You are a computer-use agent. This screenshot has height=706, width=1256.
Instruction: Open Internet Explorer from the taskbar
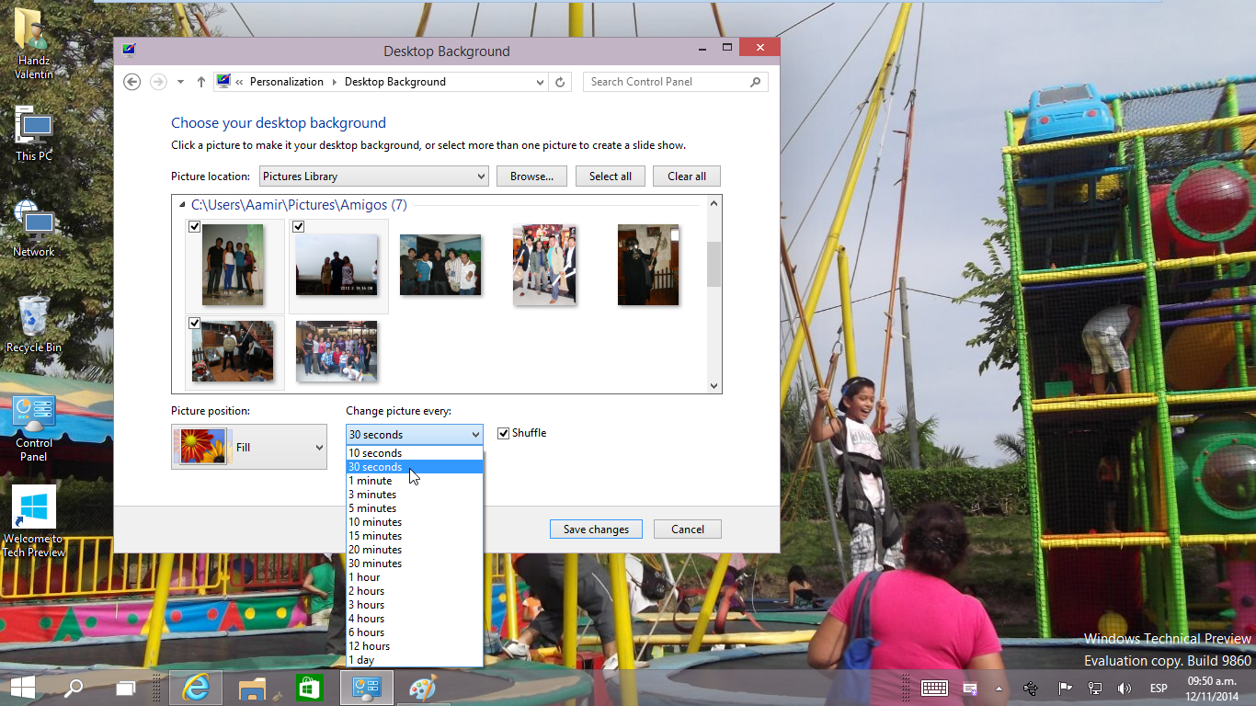pyautogui.click(x=195, y=688)
